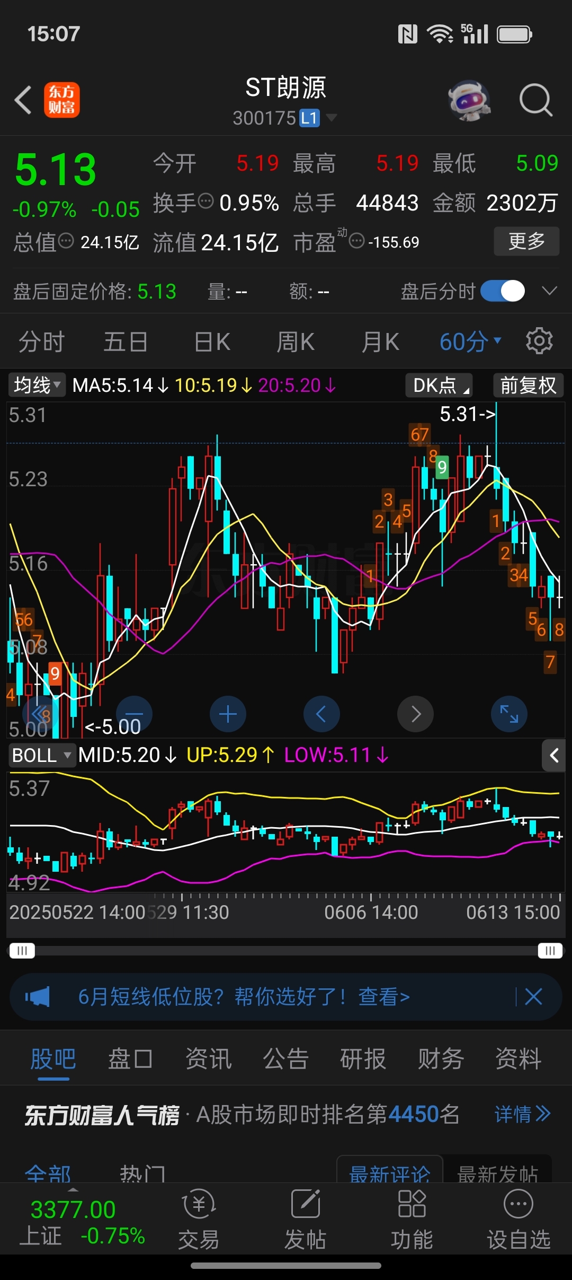Open the DK点 dropdown

439,385
